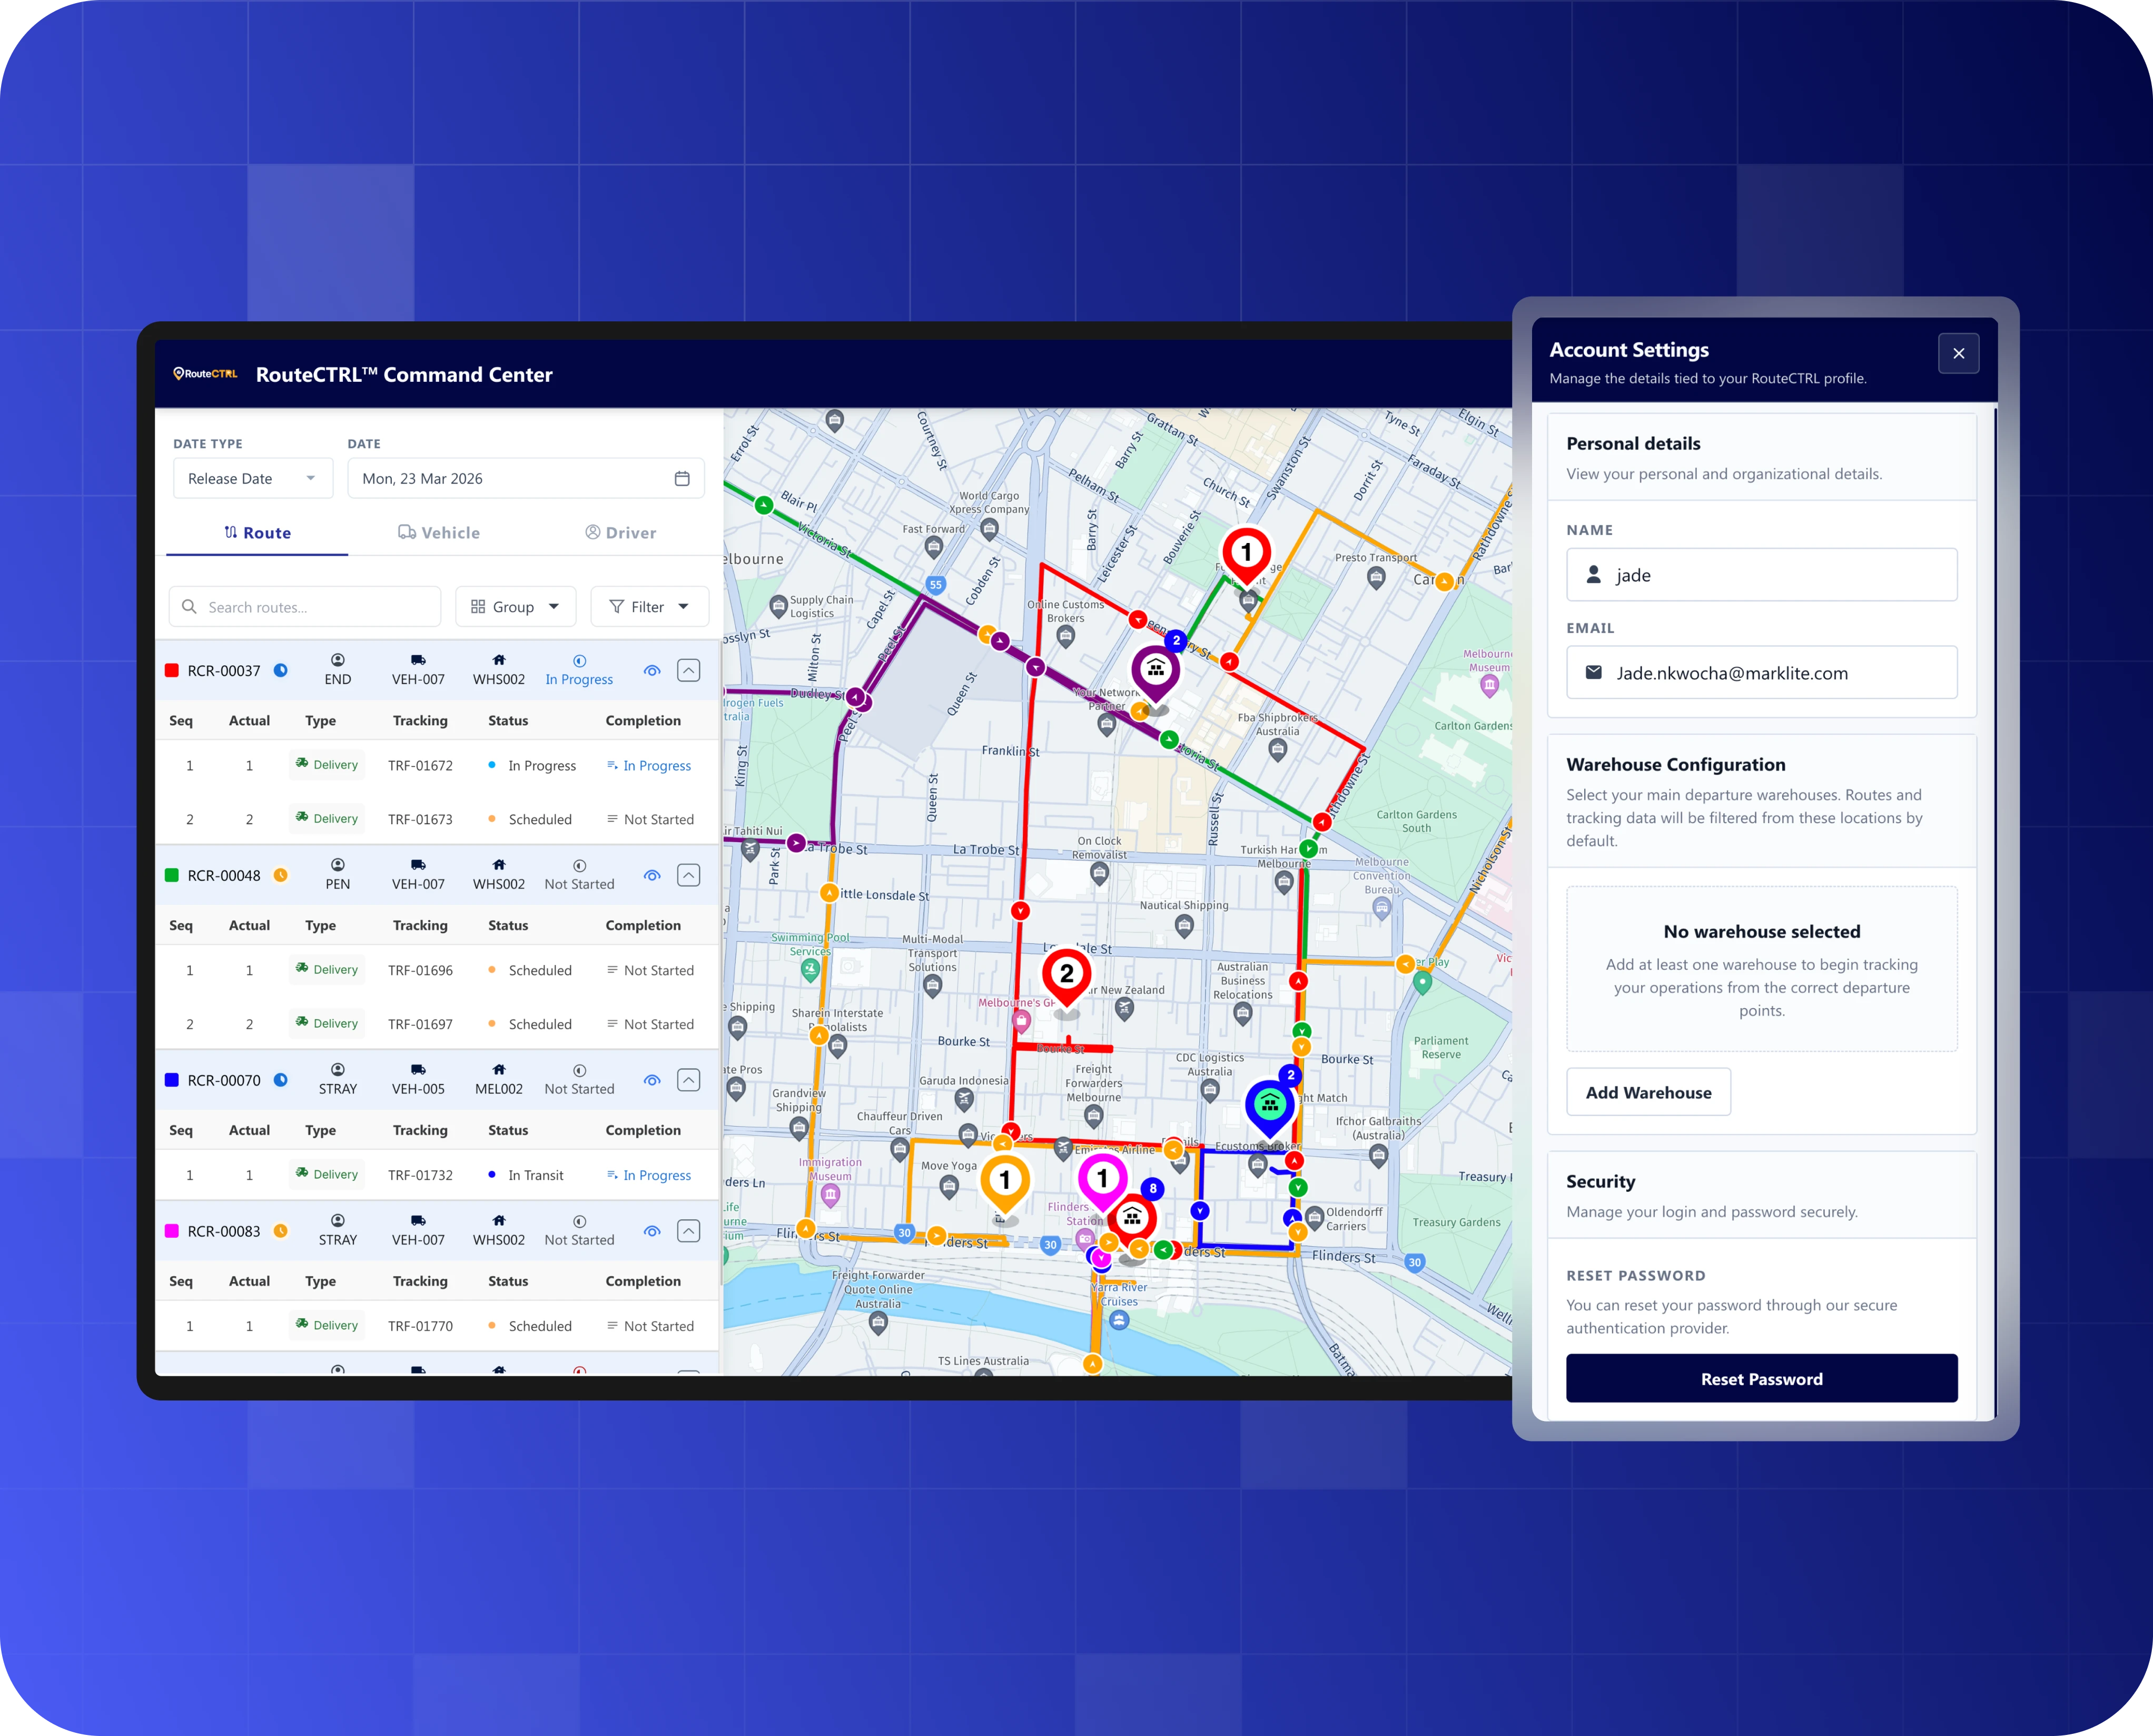Click the red color swatch of RCR-00037
The height and width of the screenshot is (1736, 2153).
click(172, 671)
